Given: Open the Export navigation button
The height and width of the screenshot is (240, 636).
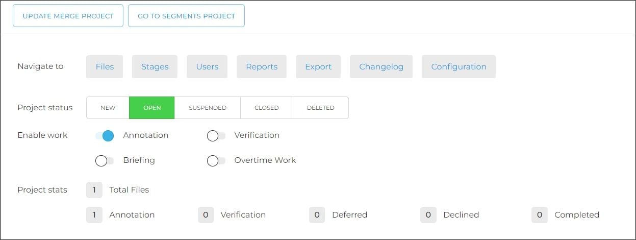Looking at the screenshot, I should pos(318,67).
